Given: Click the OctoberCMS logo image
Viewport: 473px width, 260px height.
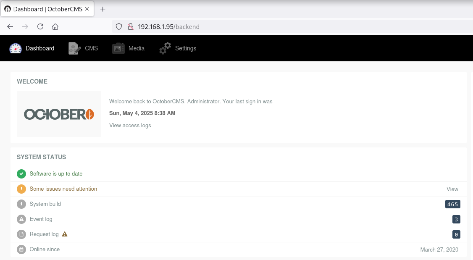Looking at the screenshot, I should pos(59,114).
